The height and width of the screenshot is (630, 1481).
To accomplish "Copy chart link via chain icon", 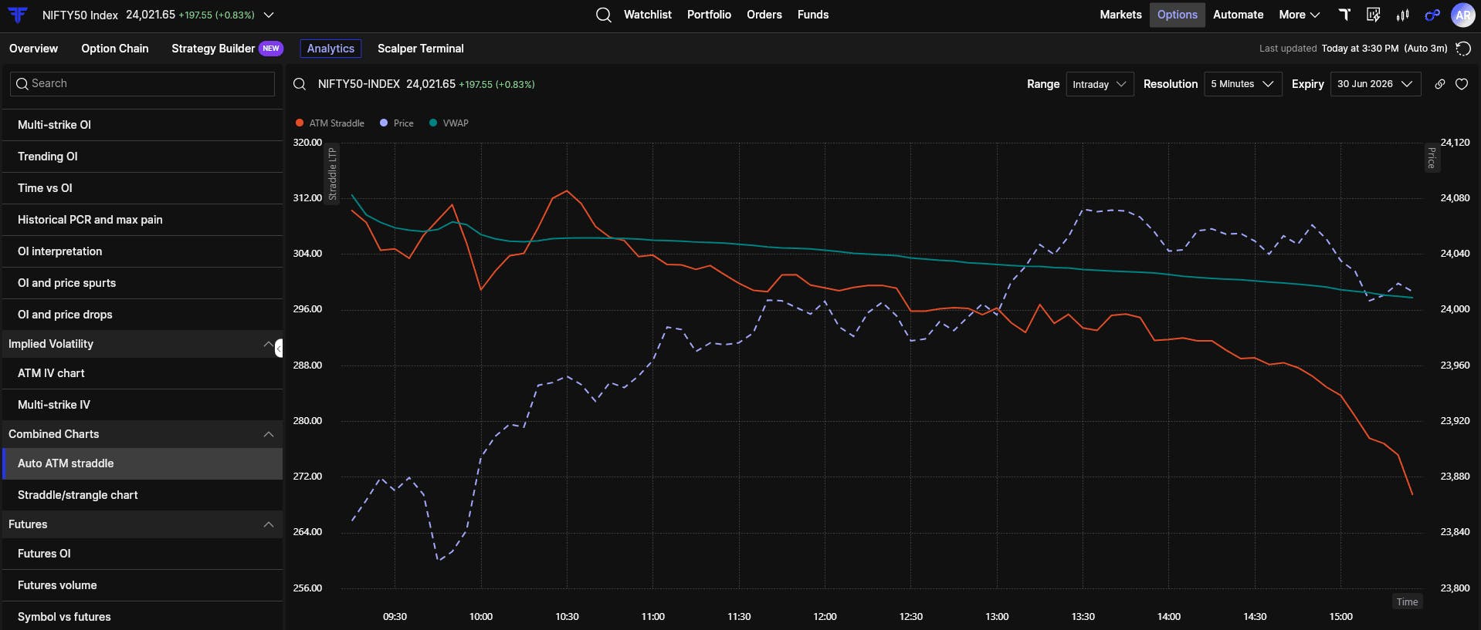I will pos(1440,84).
